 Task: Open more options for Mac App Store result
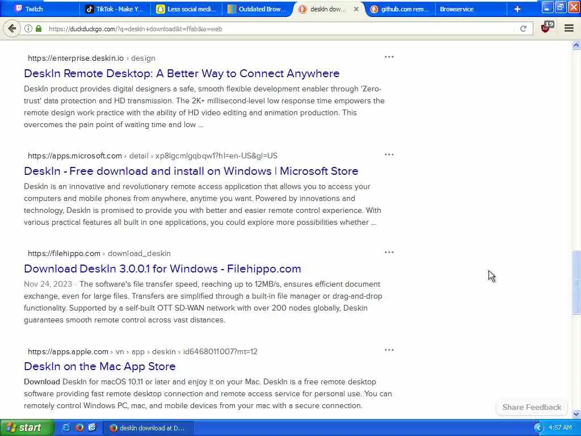pos(389,350)
